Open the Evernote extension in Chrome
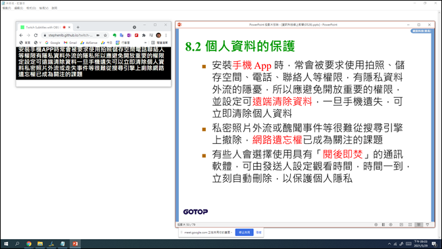The height and width of the screenshot is (249, 442). coord(114,35)
